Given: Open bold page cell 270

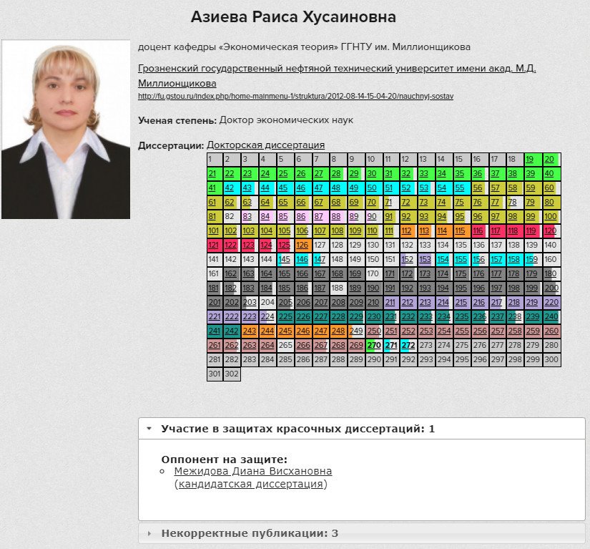Looking at the screenshot, I should pyautogui.click(x=374, y=345).
